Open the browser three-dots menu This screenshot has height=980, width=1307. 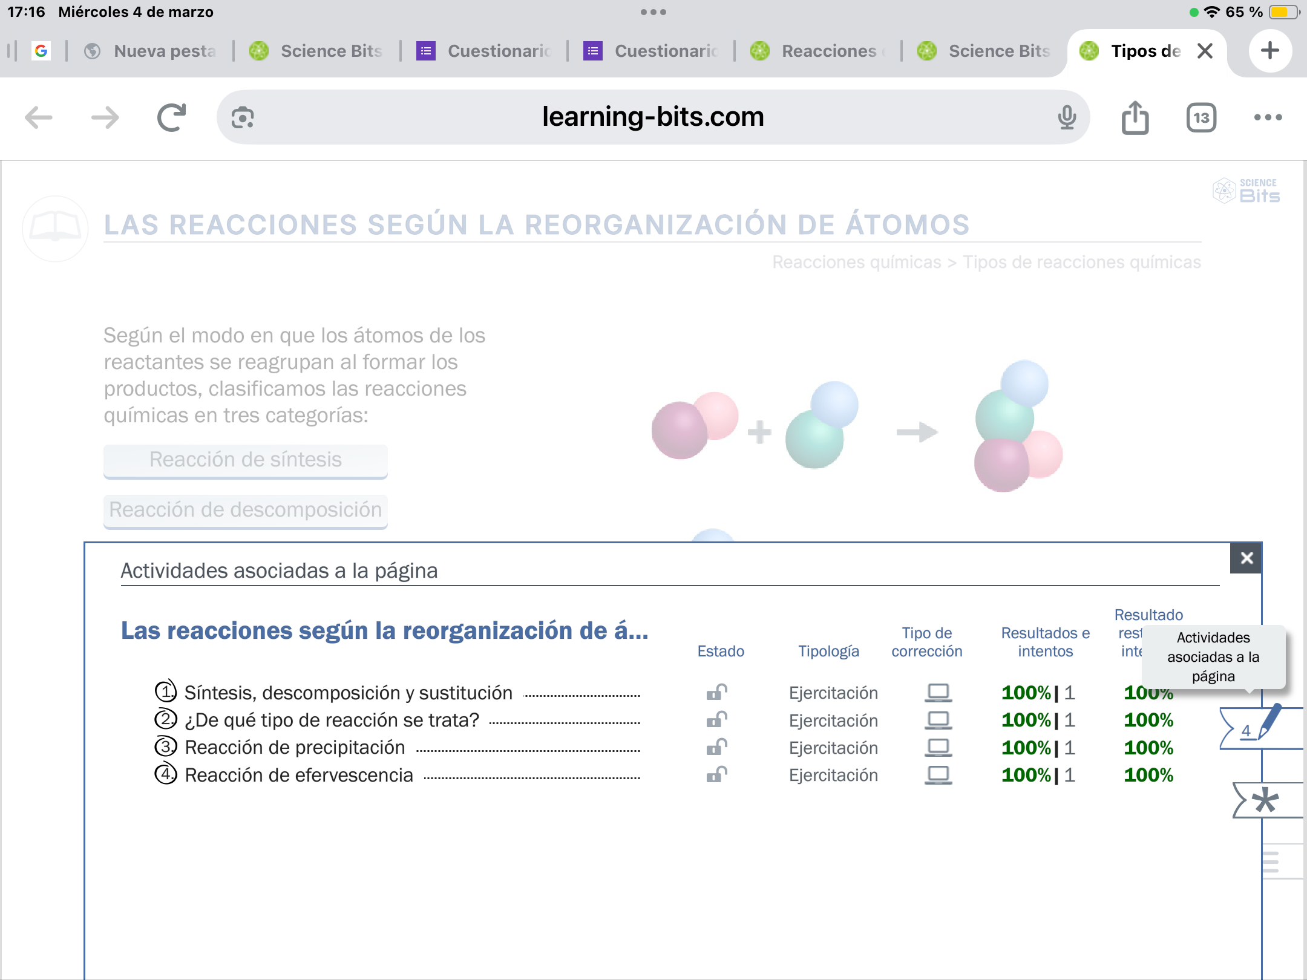(1268, 117)
